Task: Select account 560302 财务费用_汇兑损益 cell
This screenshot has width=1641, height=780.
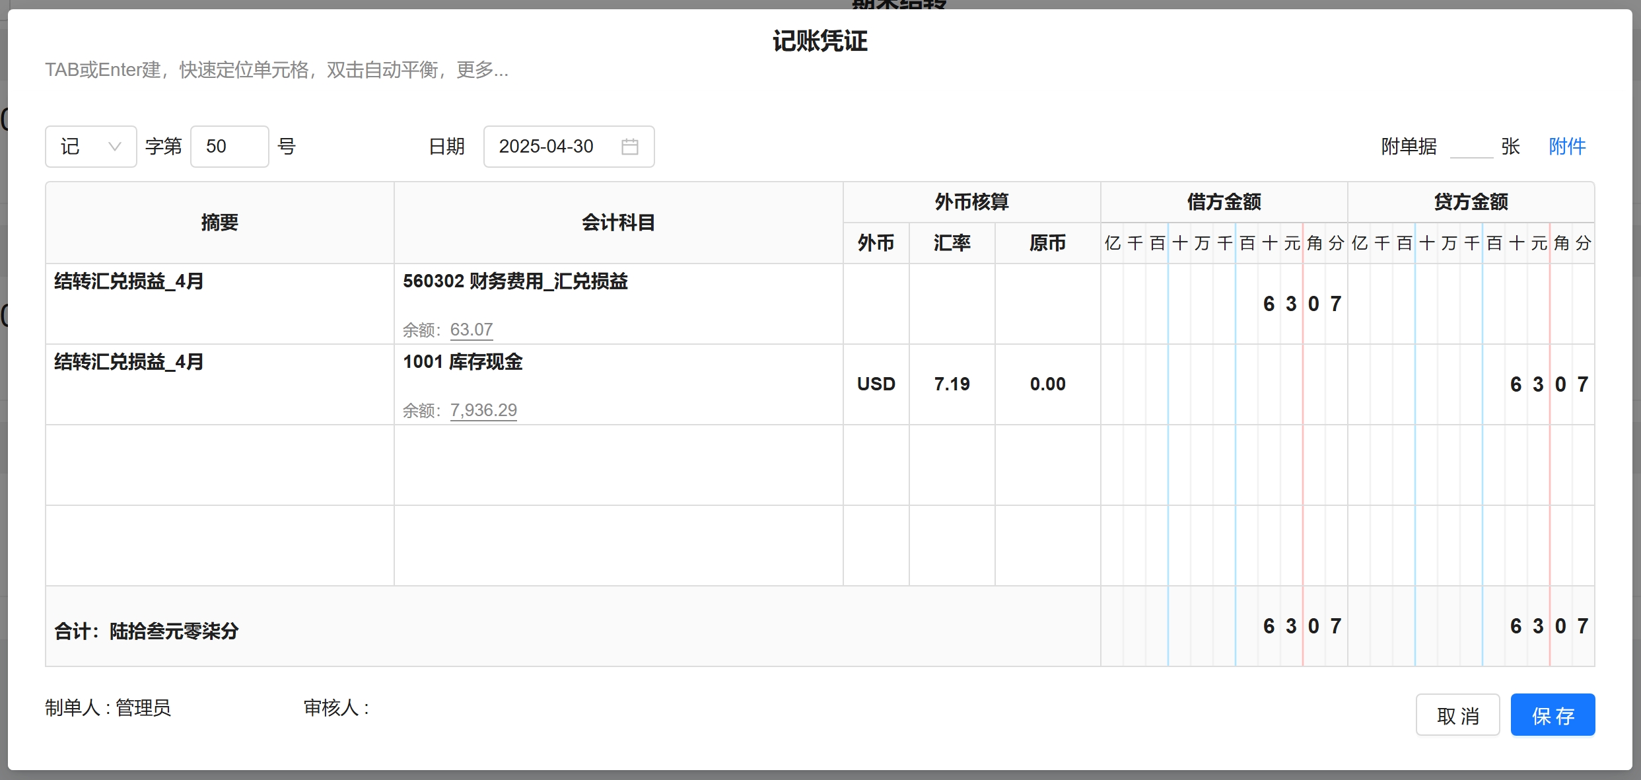Action: click(x=515, y=282)
